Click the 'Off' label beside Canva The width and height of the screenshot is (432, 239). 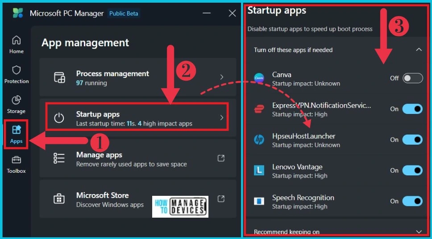394,78
